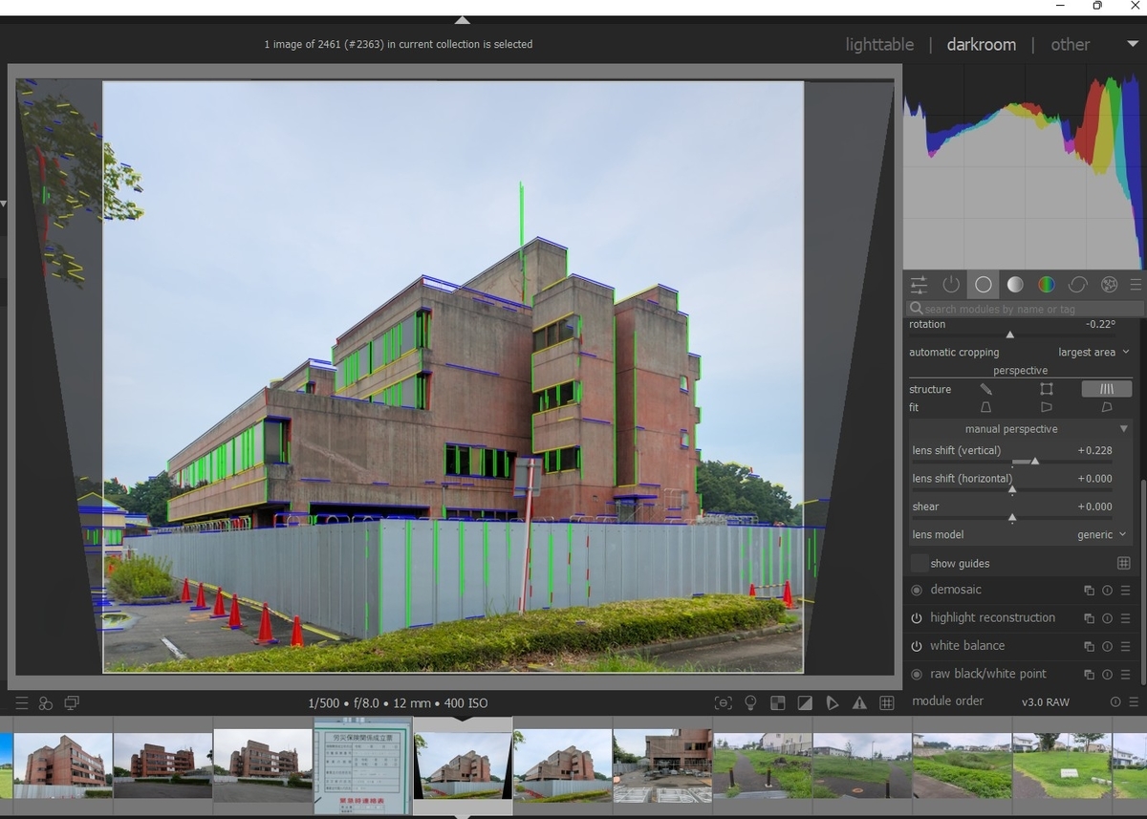Reset the white balance module
The width and height of the screenshot is (1147, 819).
pyautogui.click(x=1107, y=646)
